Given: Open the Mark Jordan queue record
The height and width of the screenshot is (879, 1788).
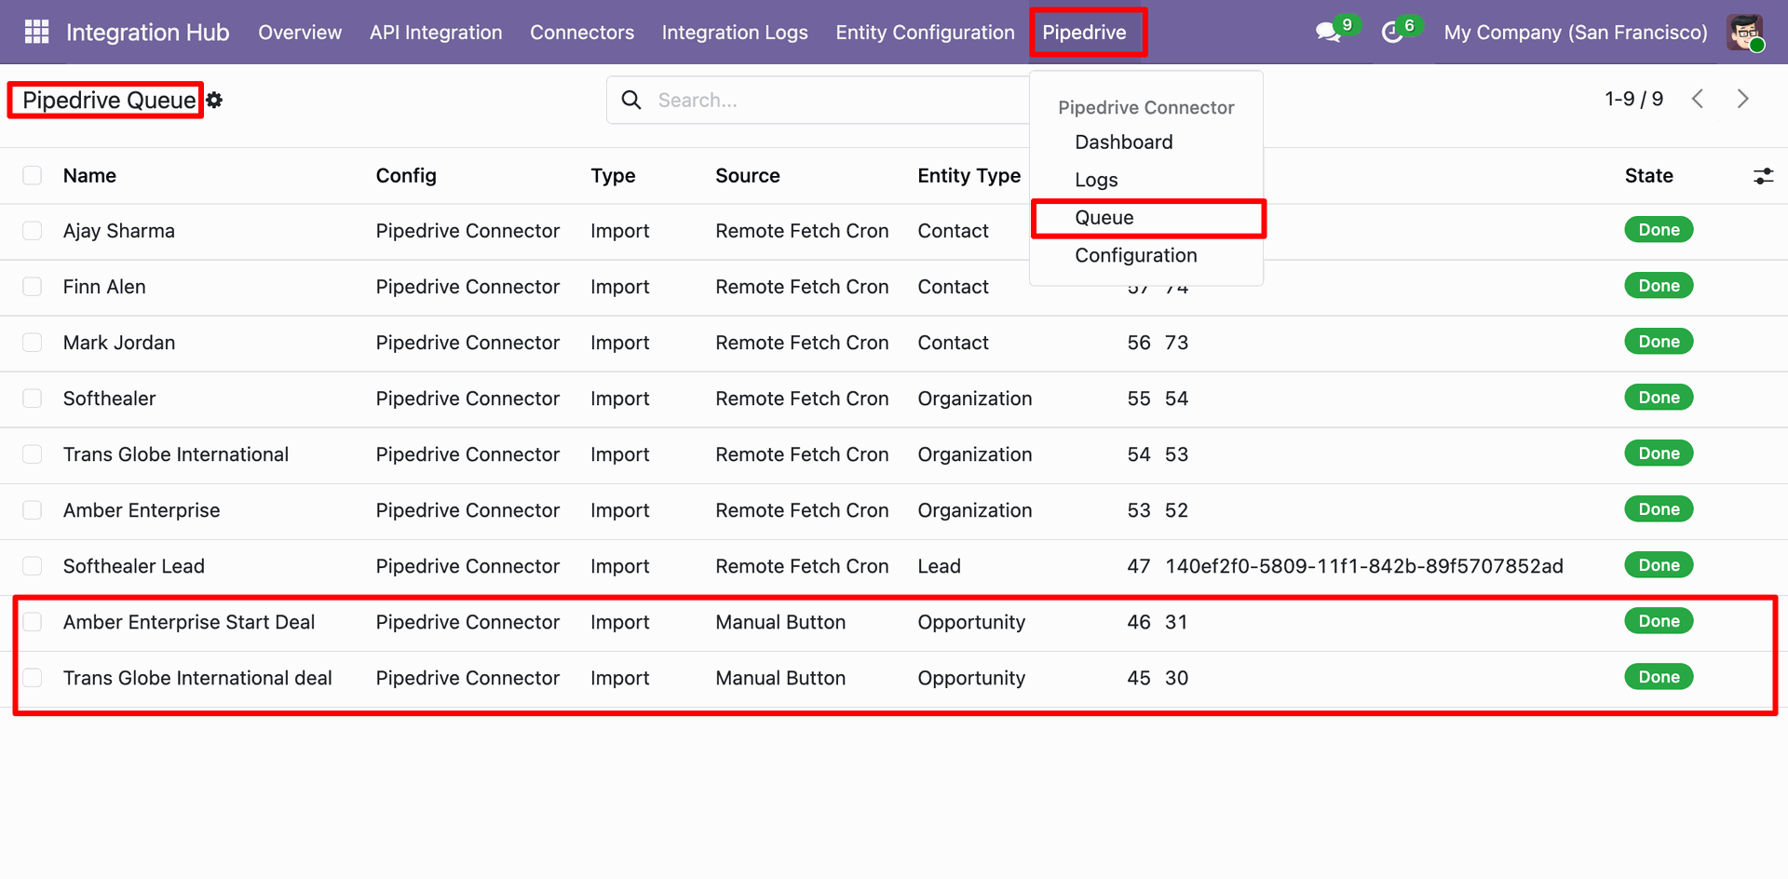Looking at the screenshot, I should pos(119,343).
